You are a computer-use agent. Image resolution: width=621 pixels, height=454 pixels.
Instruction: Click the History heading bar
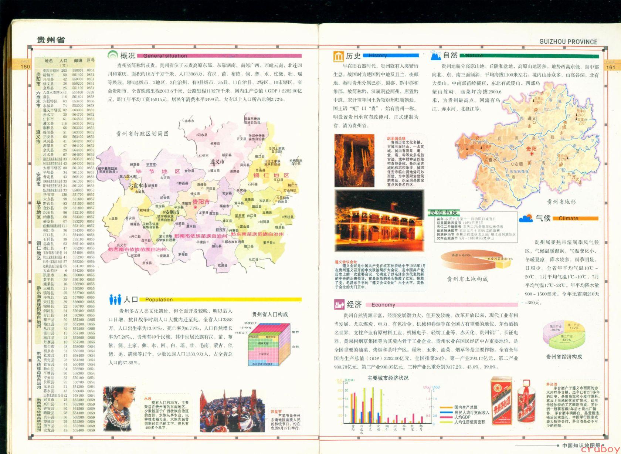coord(391,55)
